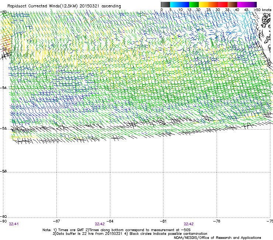Click the note line '3)Data buffer is 22 hrs'
This screenshot has width=273, height=240.
pyautogui.click(x=130, y=234)
